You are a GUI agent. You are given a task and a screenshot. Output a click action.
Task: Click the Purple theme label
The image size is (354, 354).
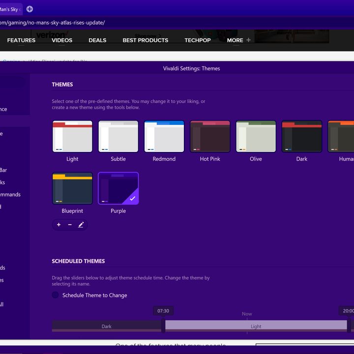point(118,211)
